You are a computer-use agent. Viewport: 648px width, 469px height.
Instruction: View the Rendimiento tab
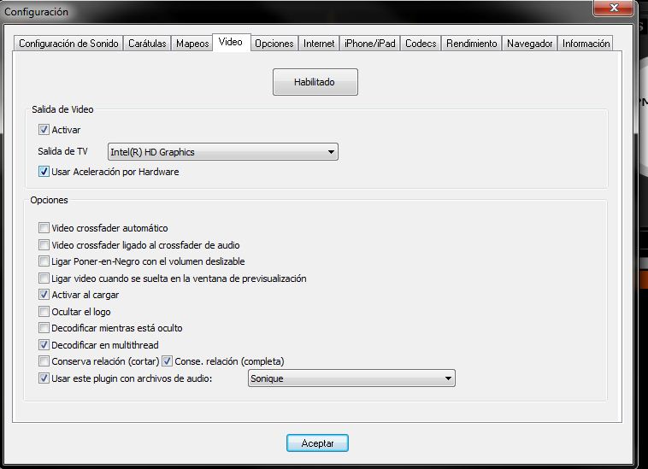click(472, 44)
